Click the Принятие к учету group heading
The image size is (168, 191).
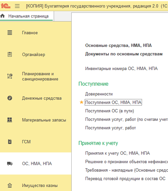(x=98, y=143)
